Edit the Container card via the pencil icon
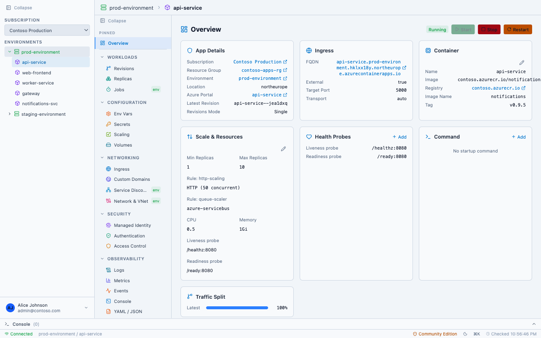 coord(522,62)
